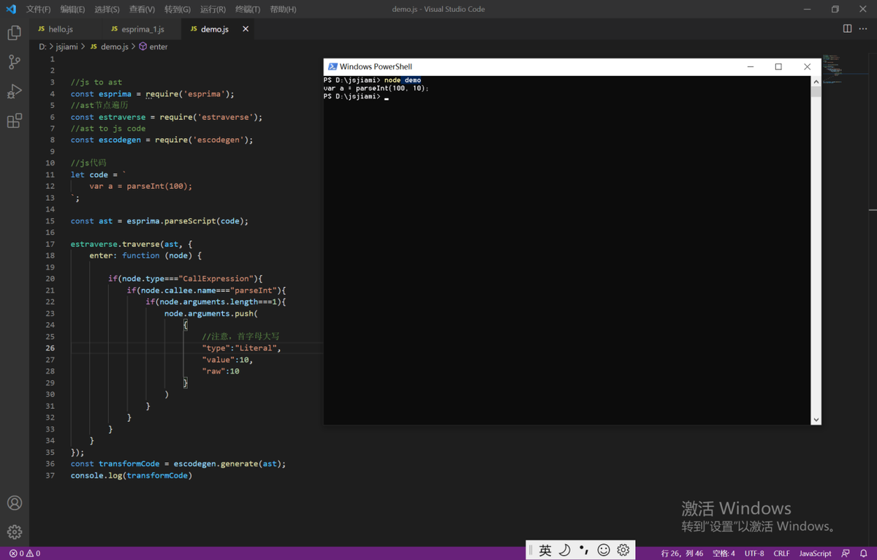877x560 pixels.
Task: Toggle the IME moon (half-width) mode
Action: (564, 551)
